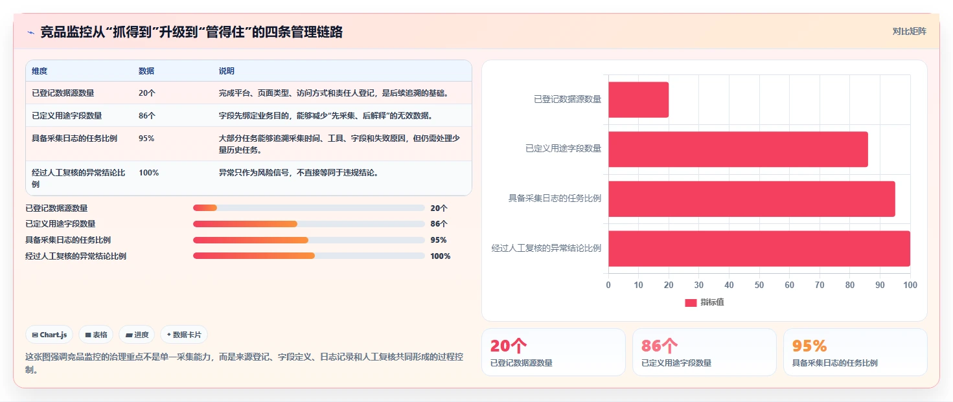Click the 说明 table column header
Screen dimensions: 953x402
click(x=227, y=71)
